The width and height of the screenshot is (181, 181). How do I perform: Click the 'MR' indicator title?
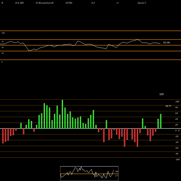click(x=161, y=94)
